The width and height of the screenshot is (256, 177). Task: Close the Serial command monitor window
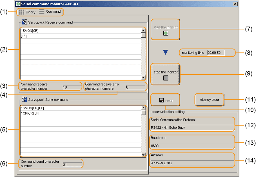pos(235,4)
